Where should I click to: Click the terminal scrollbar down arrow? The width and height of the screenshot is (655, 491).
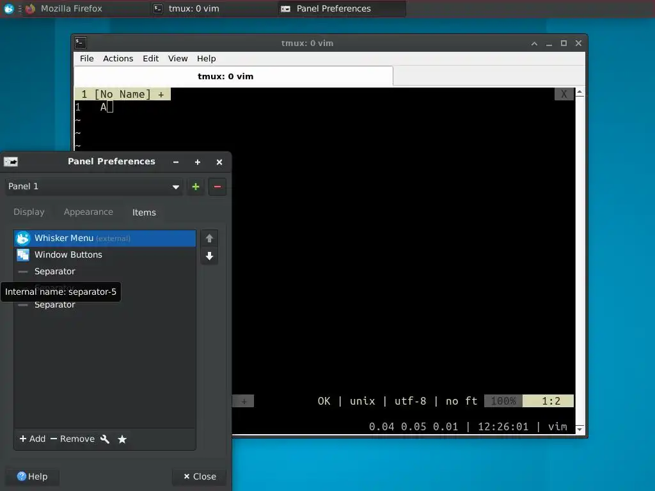580,429
